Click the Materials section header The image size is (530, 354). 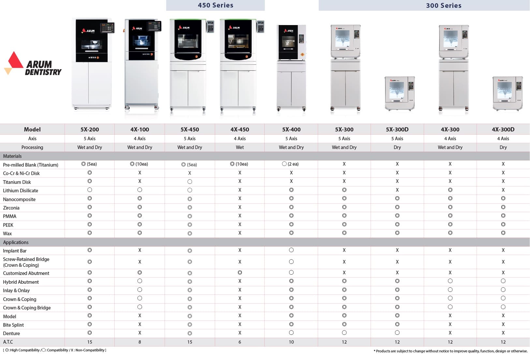point(12,156)
